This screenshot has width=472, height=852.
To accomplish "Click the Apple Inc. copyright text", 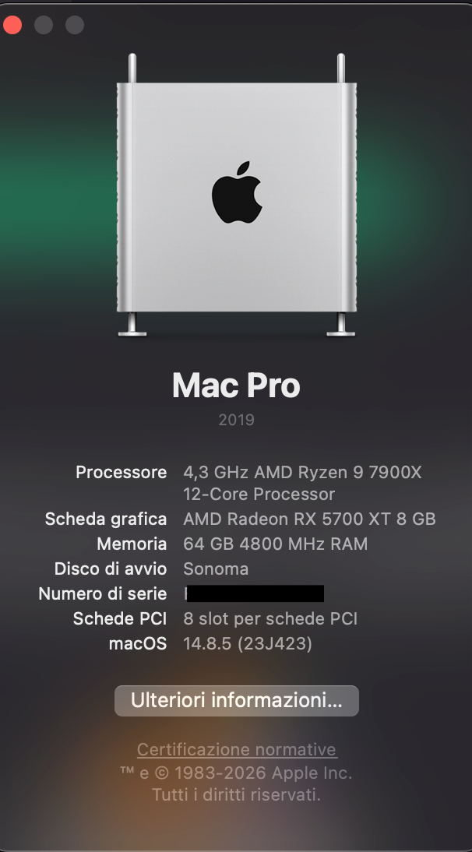I will [x=236, y=773].
